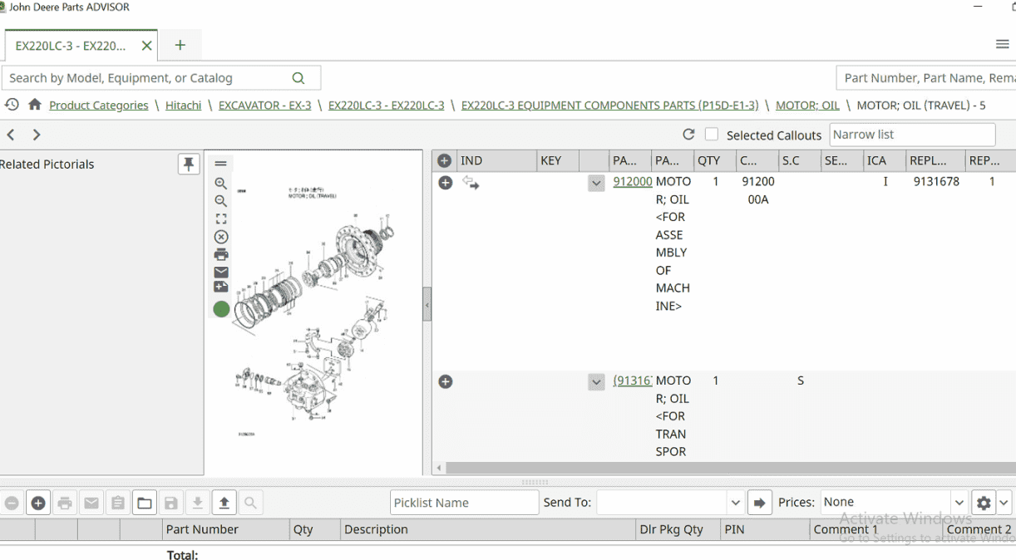The height and width of the screenshot is (560, 1016).
Task: Click picklist Description column header
Action: (488, 529)
